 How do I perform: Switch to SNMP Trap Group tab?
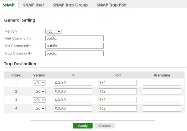pos(70,5)
